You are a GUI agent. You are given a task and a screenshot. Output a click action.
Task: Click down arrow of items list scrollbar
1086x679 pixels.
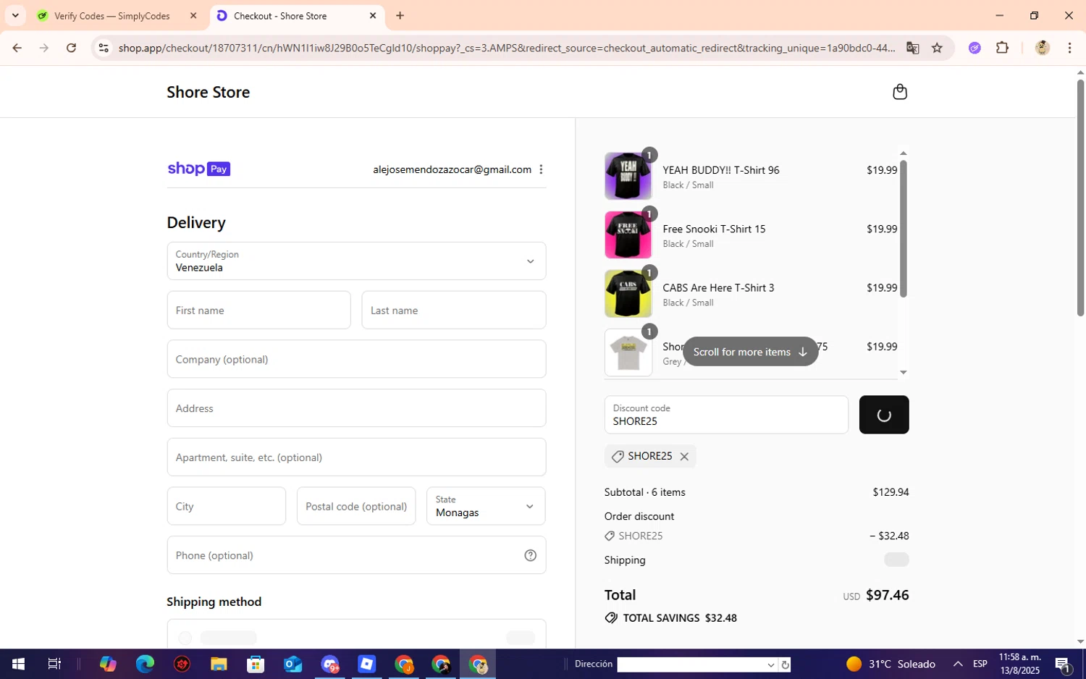[x=903, y=372]
